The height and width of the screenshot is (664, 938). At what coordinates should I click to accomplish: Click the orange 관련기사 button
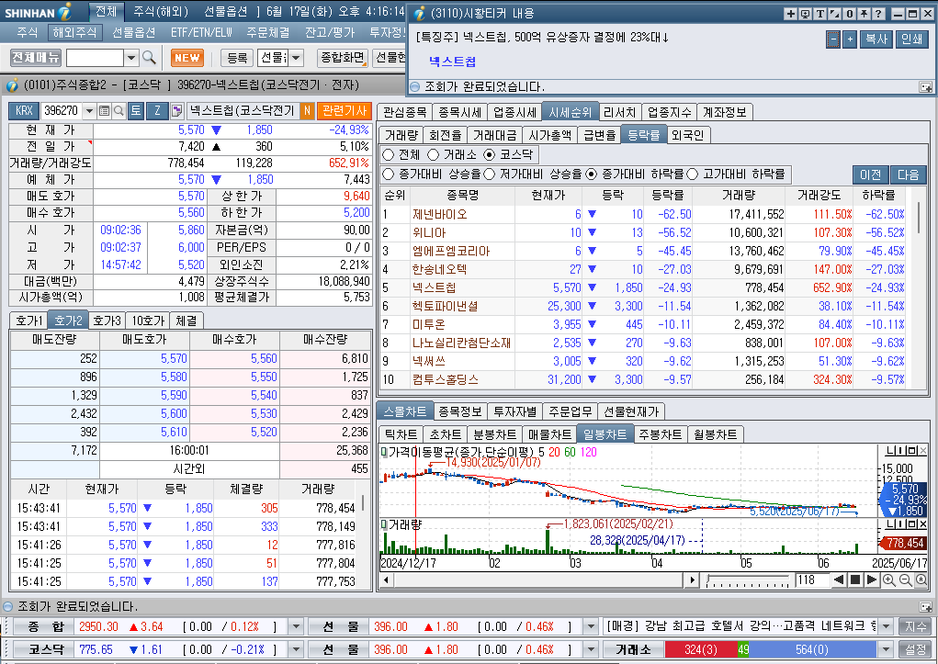coord(345,110)
